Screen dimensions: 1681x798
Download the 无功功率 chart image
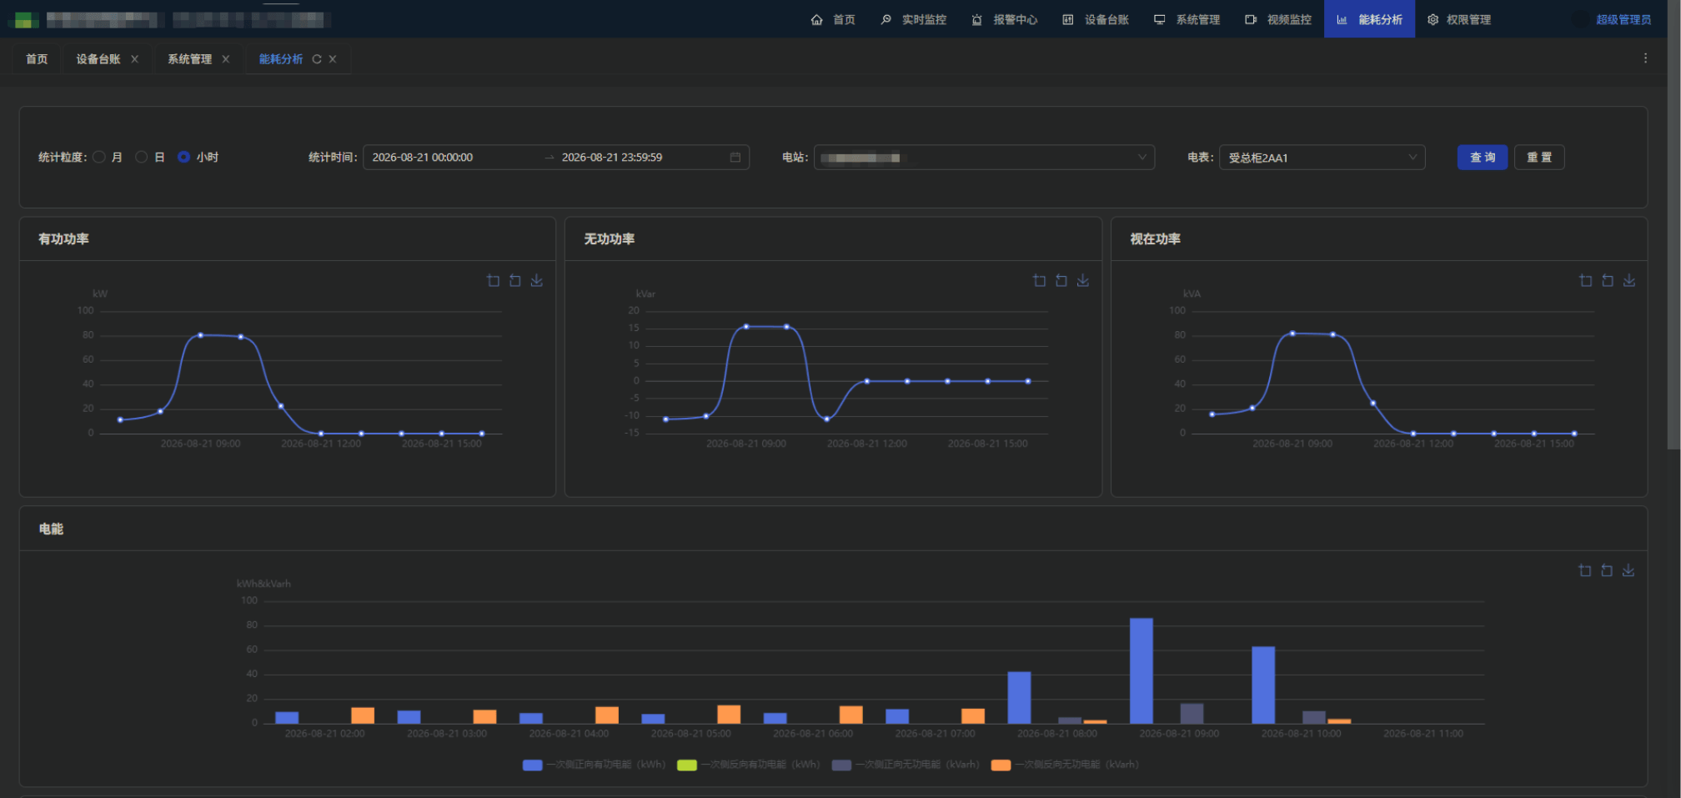click(1083, 281)
